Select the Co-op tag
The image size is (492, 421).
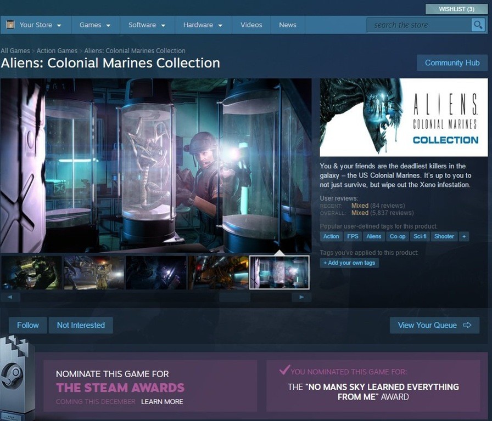[398, 236]
